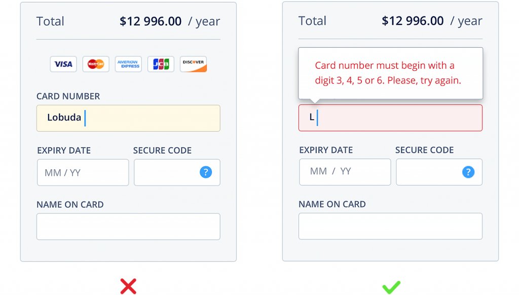Click the Name on Card field on right form
Viewport: 519px width, 295px height.
pyautogui.click(x=391, y=226)
